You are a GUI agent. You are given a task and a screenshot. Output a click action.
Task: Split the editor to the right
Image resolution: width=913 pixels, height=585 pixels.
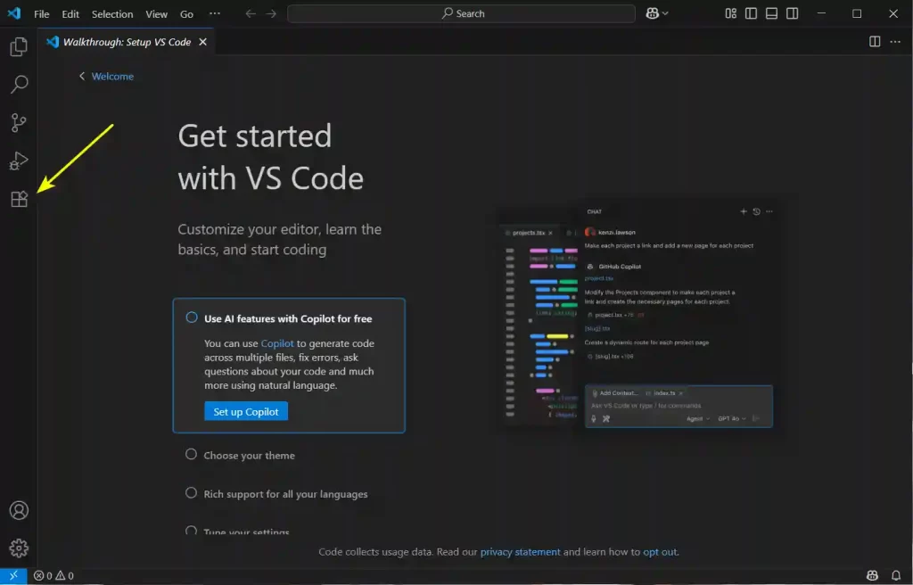click(875, 42)
